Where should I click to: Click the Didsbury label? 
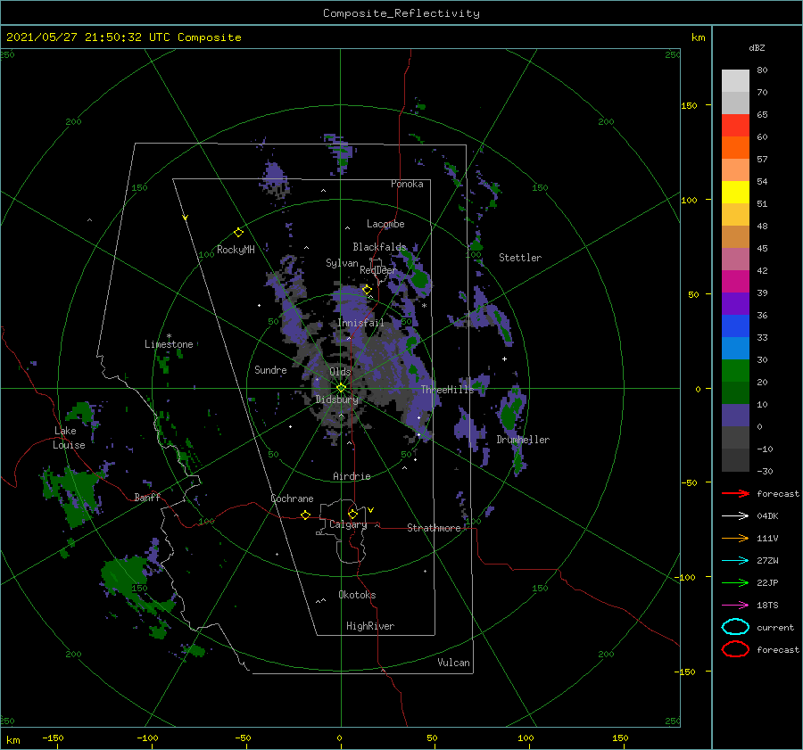[x=336, y=400]
